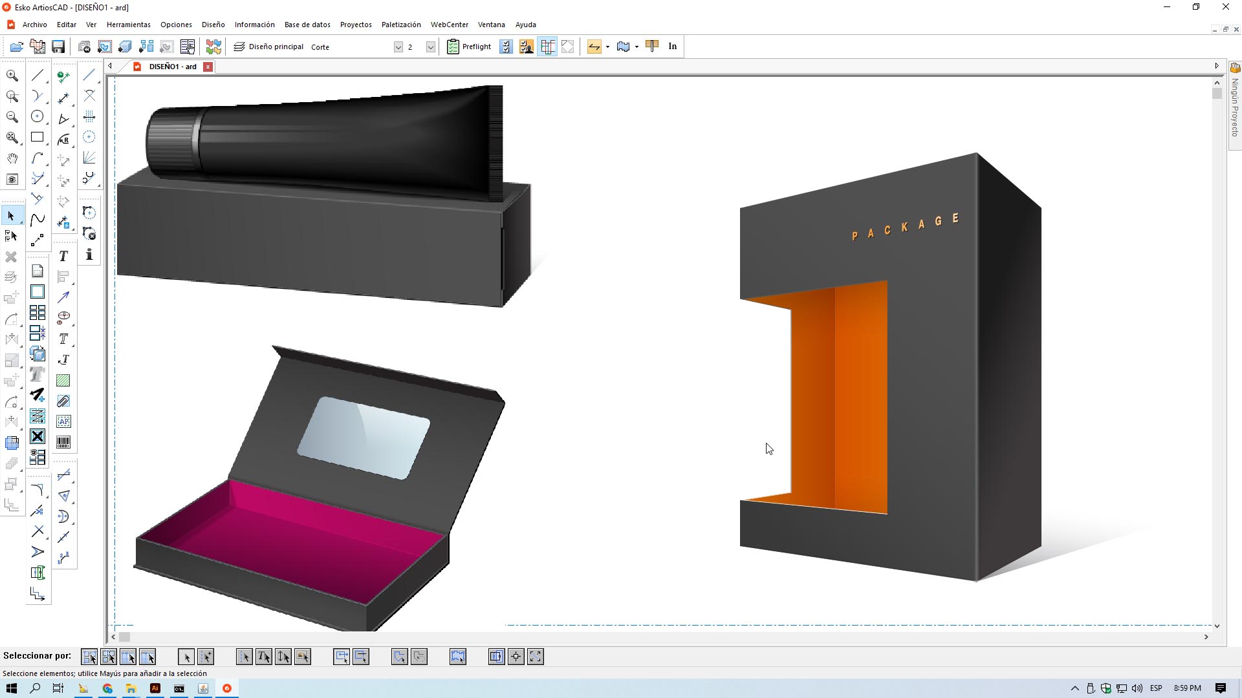Open the Herramientas menu
The height and width of the screenshot is (698, 1242).
128,25
